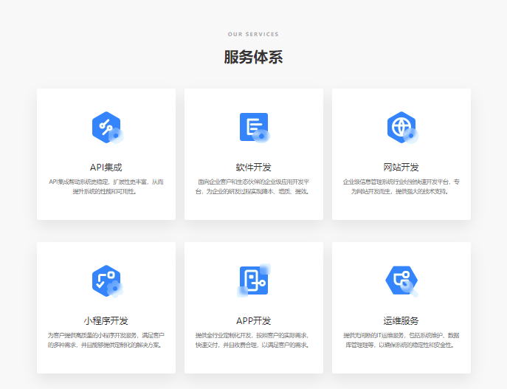Screen dimensions: 507x389
Task: Select the 运维服务 hexagon icon
Action: 401,280
